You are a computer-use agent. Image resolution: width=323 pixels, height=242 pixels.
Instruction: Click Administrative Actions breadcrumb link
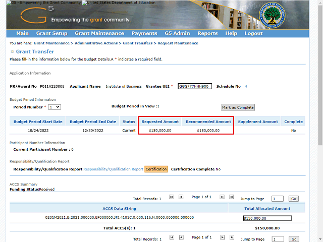point(96,43)
